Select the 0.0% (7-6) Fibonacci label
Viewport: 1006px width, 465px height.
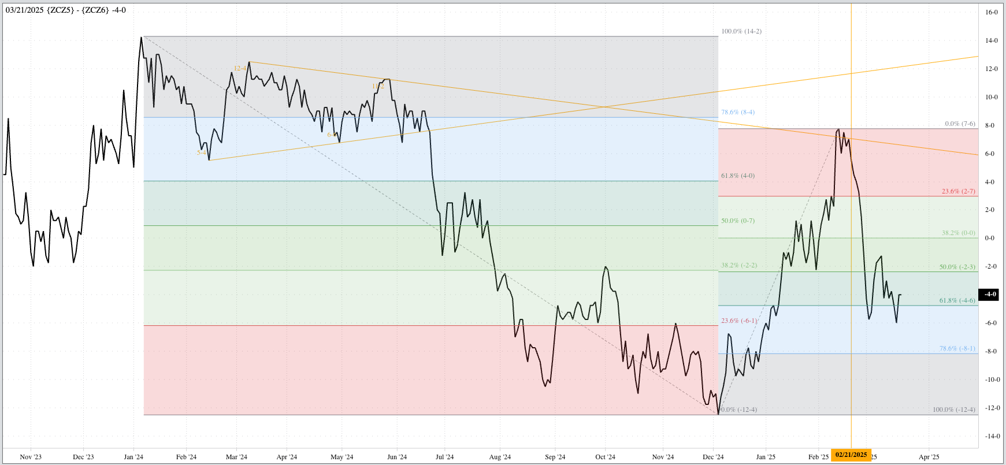[x=960, y=124]
